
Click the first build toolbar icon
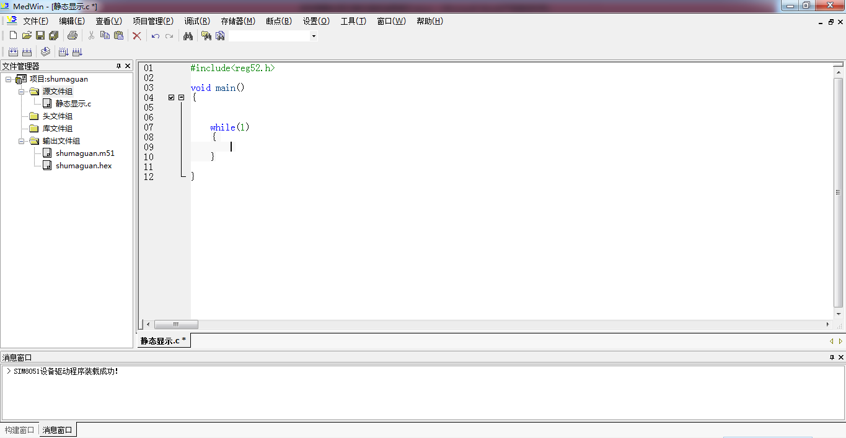click(x=13, y=52)
